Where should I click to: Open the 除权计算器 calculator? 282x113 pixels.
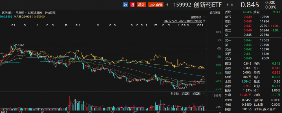35,13
